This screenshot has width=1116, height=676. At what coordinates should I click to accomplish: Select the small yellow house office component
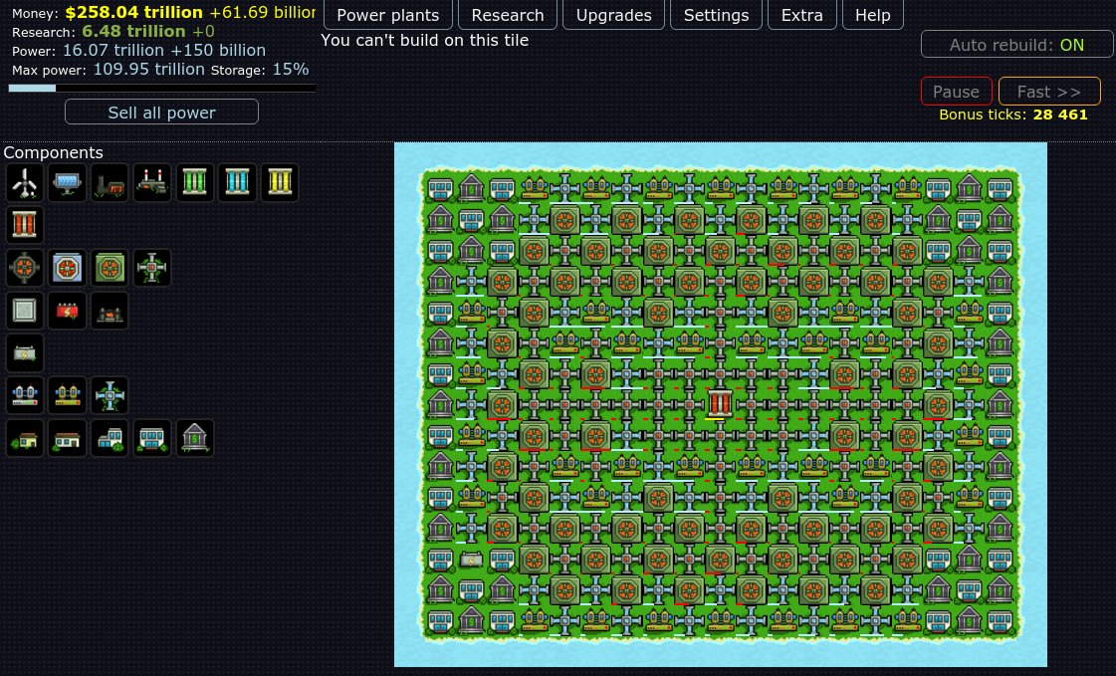coord(24,438)
